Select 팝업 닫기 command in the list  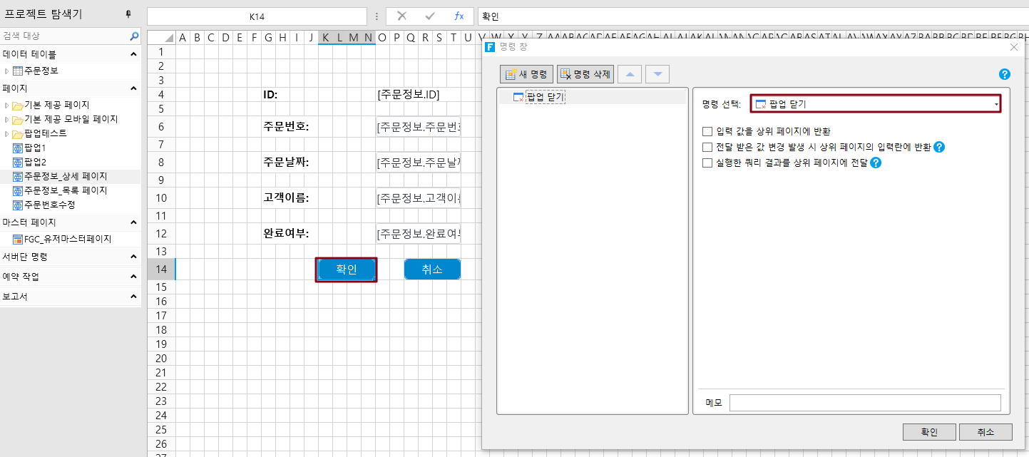point(546,96)
